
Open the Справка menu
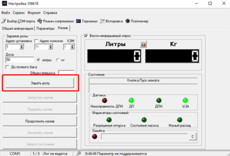[50, 13]
